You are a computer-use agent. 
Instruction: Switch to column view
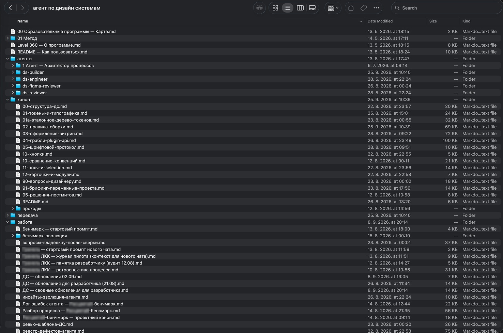(300, 8)
